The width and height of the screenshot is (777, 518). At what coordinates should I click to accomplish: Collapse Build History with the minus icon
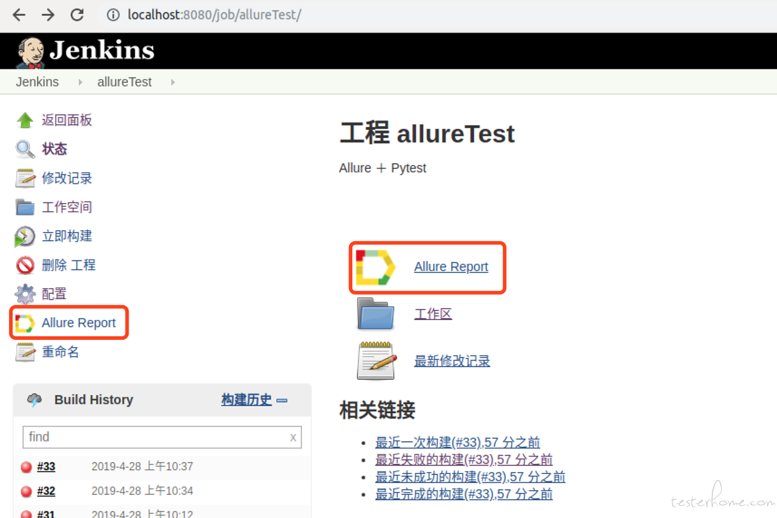(282, 400)
